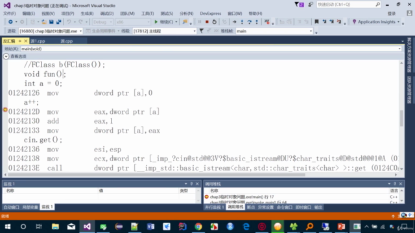
Task: Click the feedback icon beside notifications
Action: (311, 5)
